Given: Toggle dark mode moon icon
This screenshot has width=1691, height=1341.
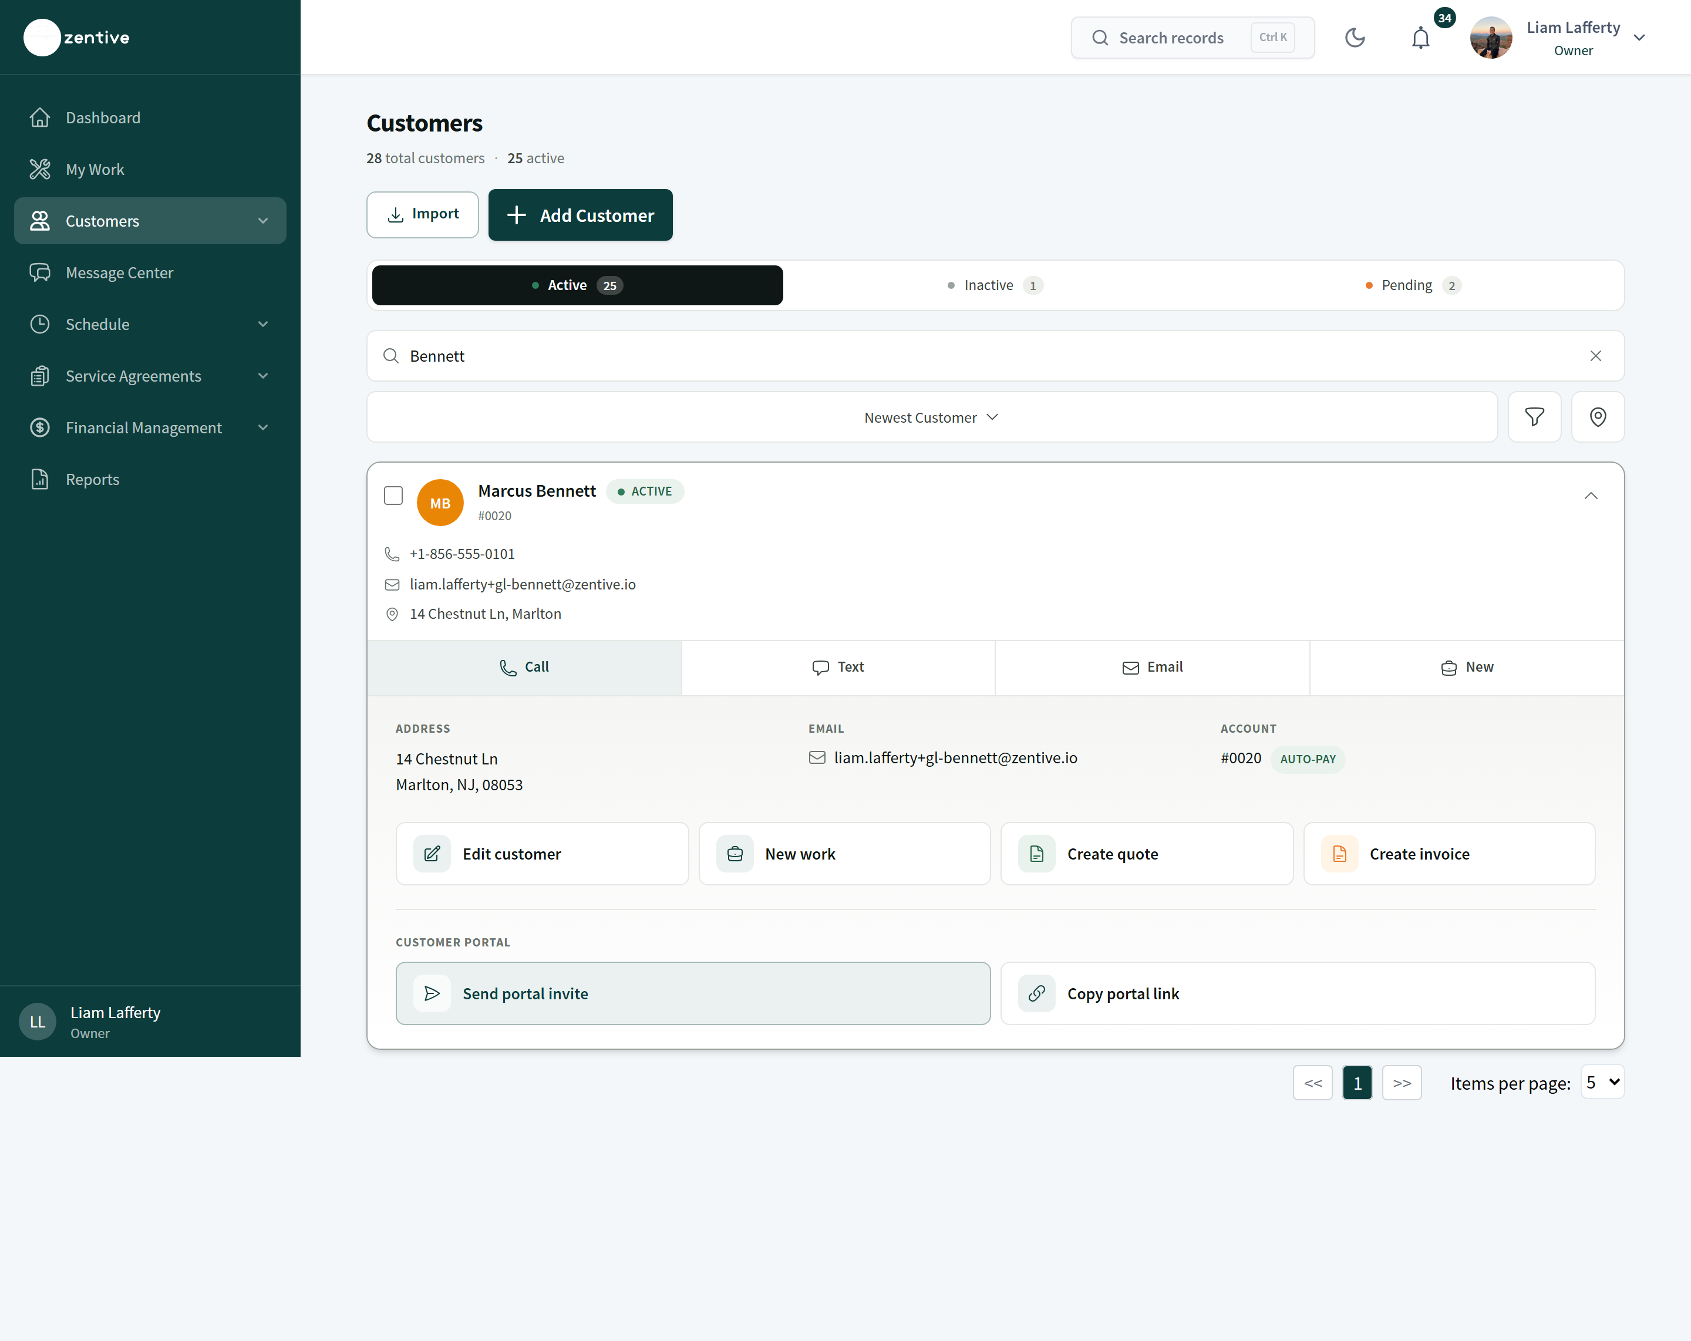Looking at the screenshot, I should (1355, 38).
